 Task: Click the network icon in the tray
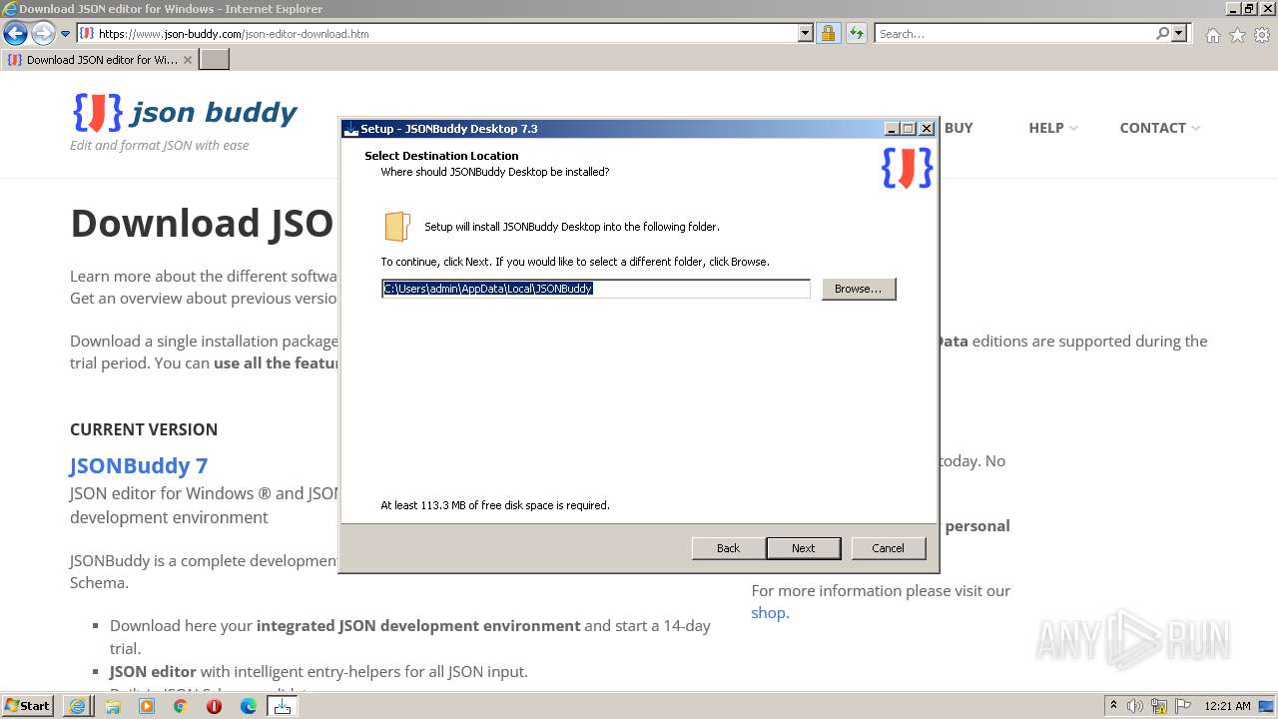[1159, 706]
